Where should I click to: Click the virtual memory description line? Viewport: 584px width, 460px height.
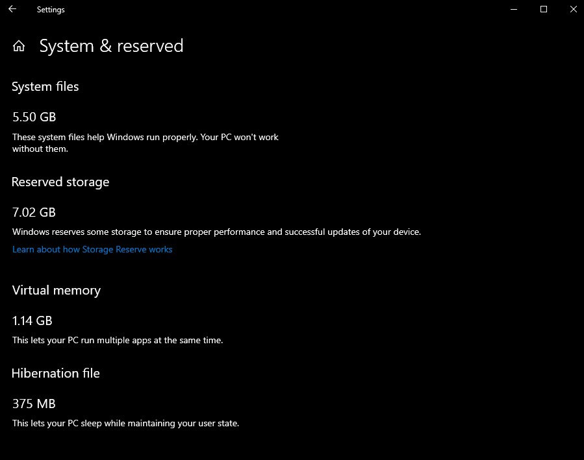tap(118, 340)
